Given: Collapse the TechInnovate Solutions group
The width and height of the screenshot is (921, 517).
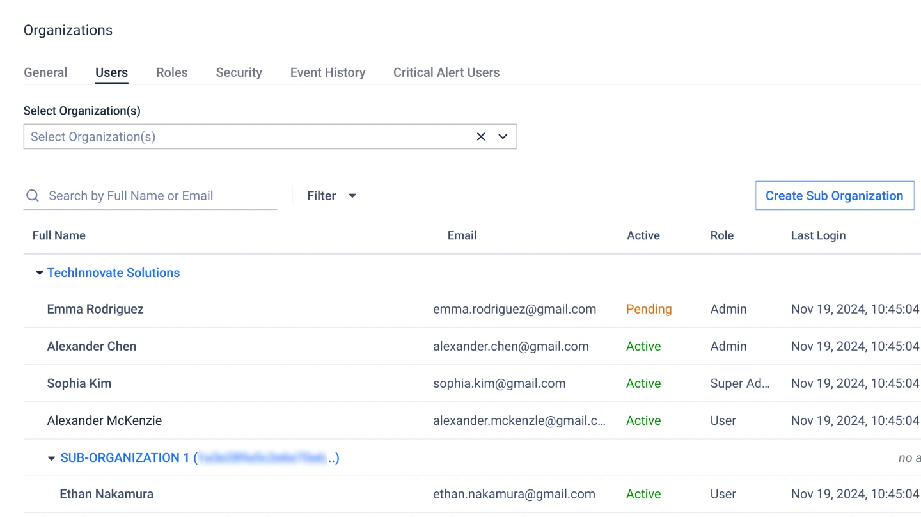Looking at the screenshot, I should [40, 273].
